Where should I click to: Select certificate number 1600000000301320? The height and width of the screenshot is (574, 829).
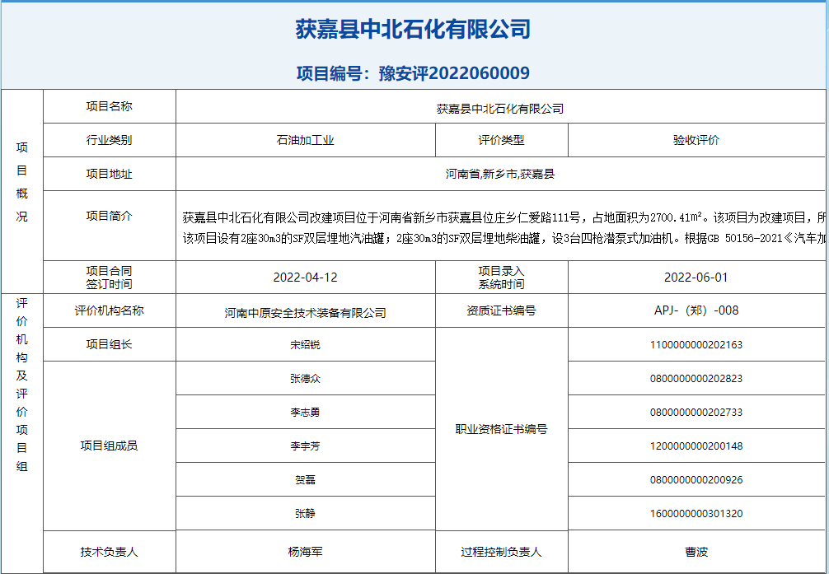[696, 513]
